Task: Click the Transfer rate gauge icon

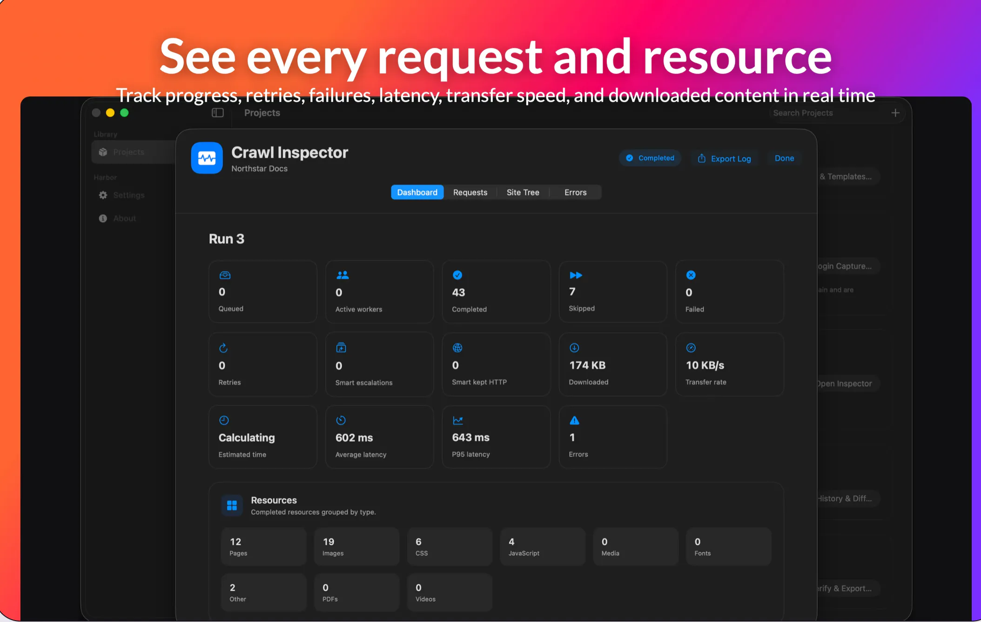Action: [x=691, y=348]
